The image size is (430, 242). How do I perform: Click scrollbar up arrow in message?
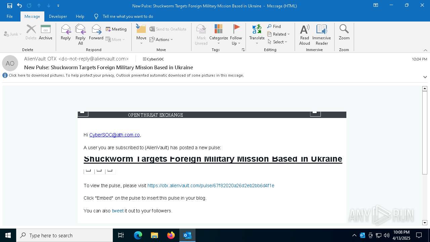tap(425, 89)
